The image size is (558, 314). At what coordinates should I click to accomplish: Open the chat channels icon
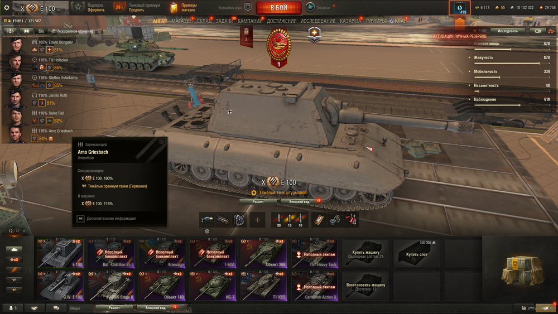pos(56,308)
